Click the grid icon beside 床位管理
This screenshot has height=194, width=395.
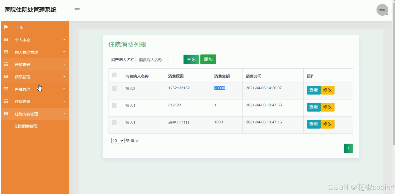point(6,64)
